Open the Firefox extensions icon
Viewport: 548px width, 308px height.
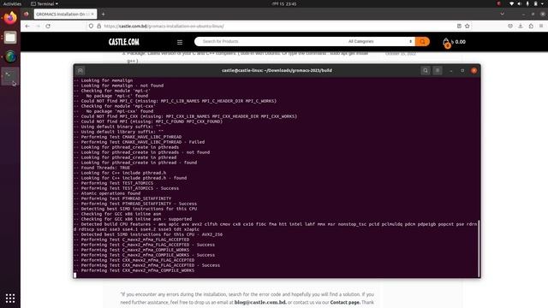tap(531, 27)
